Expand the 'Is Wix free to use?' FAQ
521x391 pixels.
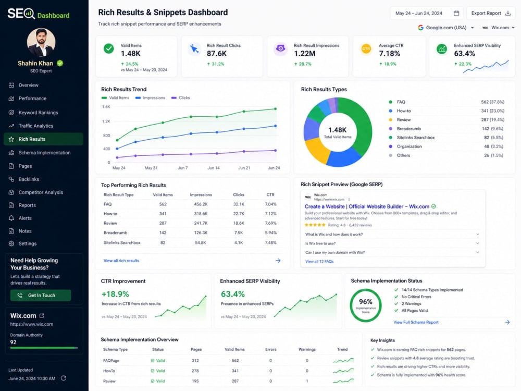point(392,243)
